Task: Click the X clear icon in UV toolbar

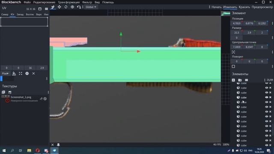Action: 33,74
